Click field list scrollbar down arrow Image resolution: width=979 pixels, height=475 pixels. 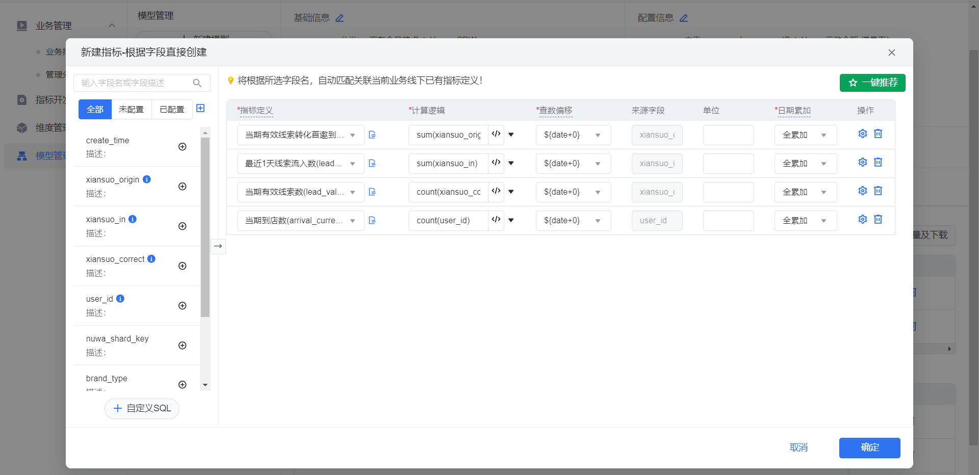(205, 385)
